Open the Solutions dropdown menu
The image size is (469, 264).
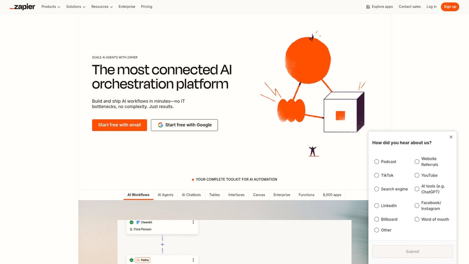(x=76, y=7)
